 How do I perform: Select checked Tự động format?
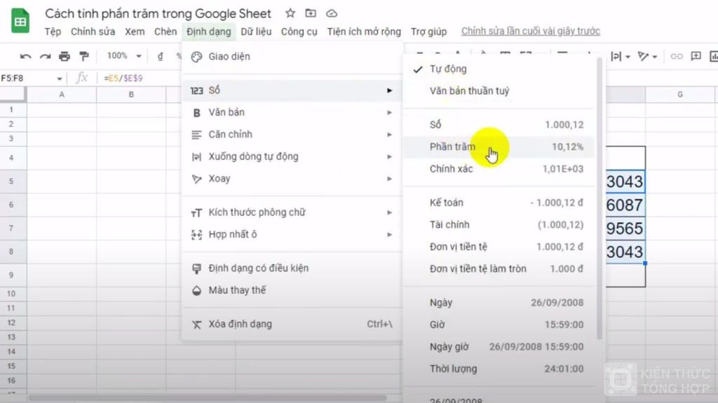[x=499, y=69]
